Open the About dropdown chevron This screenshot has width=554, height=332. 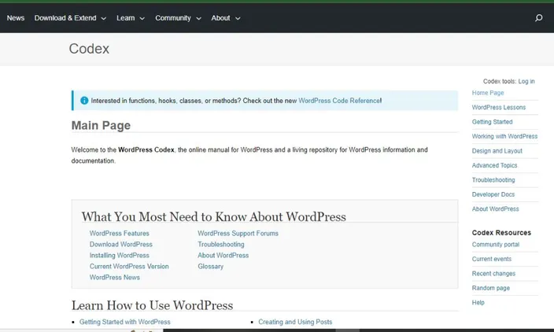[238, 18]
